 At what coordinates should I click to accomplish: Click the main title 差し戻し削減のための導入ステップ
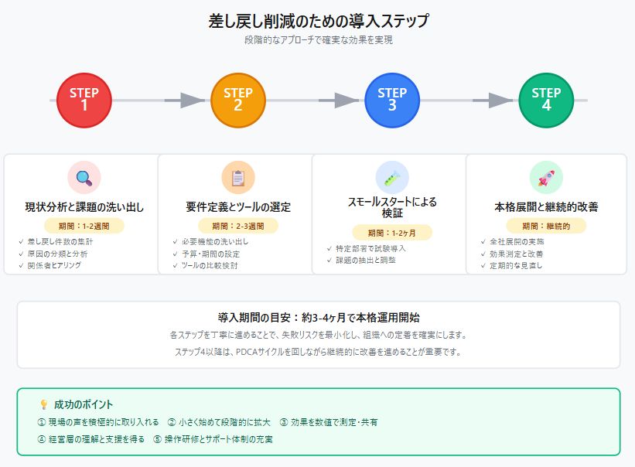(318, 21)
